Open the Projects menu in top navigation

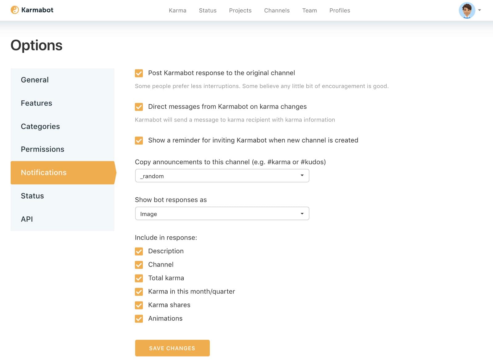point(240,10)
